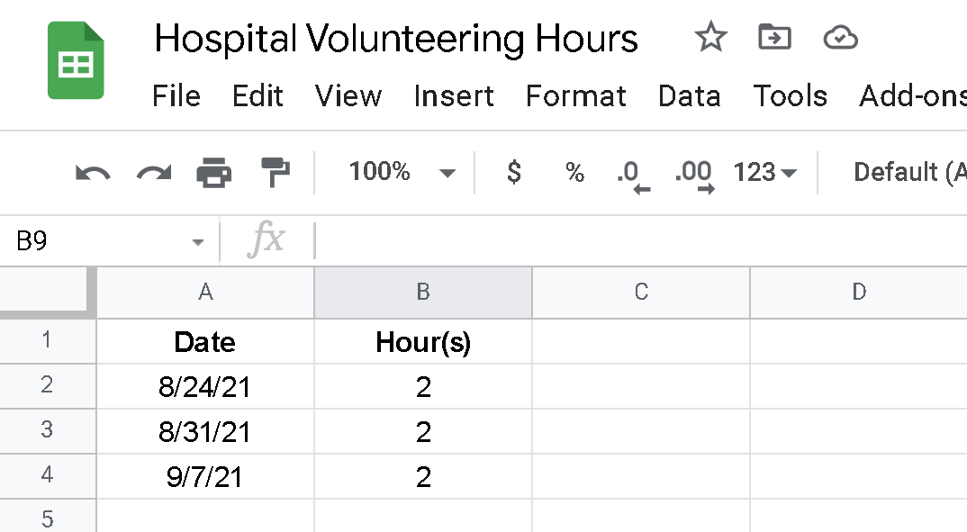This screenshot has width=967, height=532.
Task: Print the spreadsheet
Action: point(214,172)
